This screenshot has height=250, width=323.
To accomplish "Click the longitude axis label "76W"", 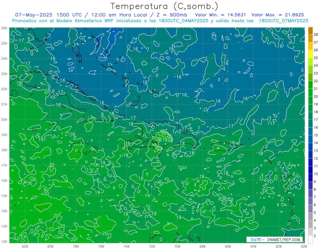I will [x=101, y=246].
